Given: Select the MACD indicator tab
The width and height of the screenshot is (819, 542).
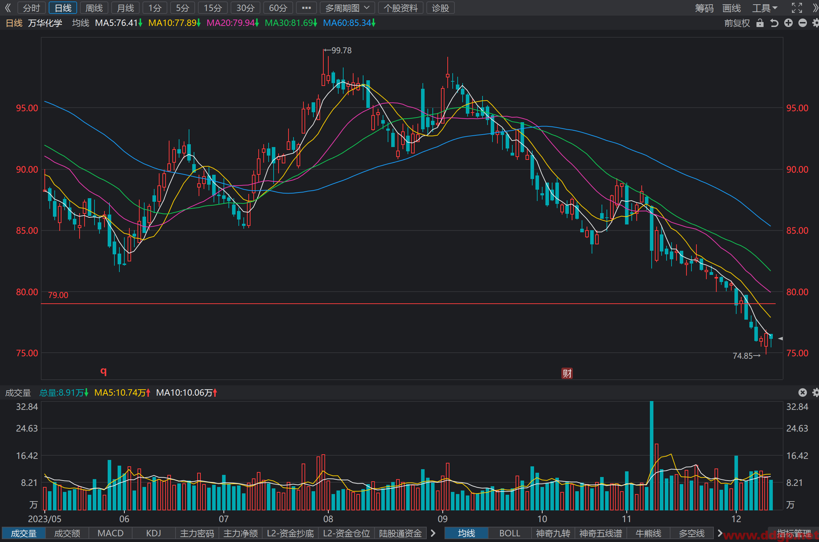Looking at the screenshot, I should point(111,533).
